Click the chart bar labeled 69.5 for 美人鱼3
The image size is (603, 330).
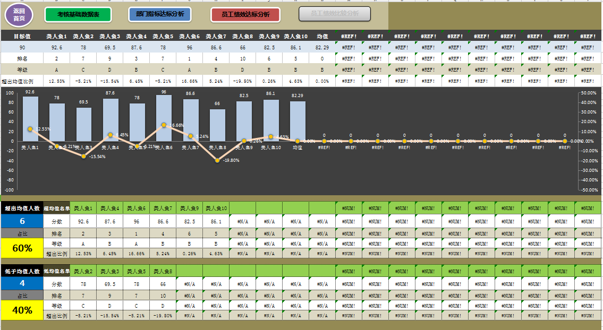tap(84, 124)
